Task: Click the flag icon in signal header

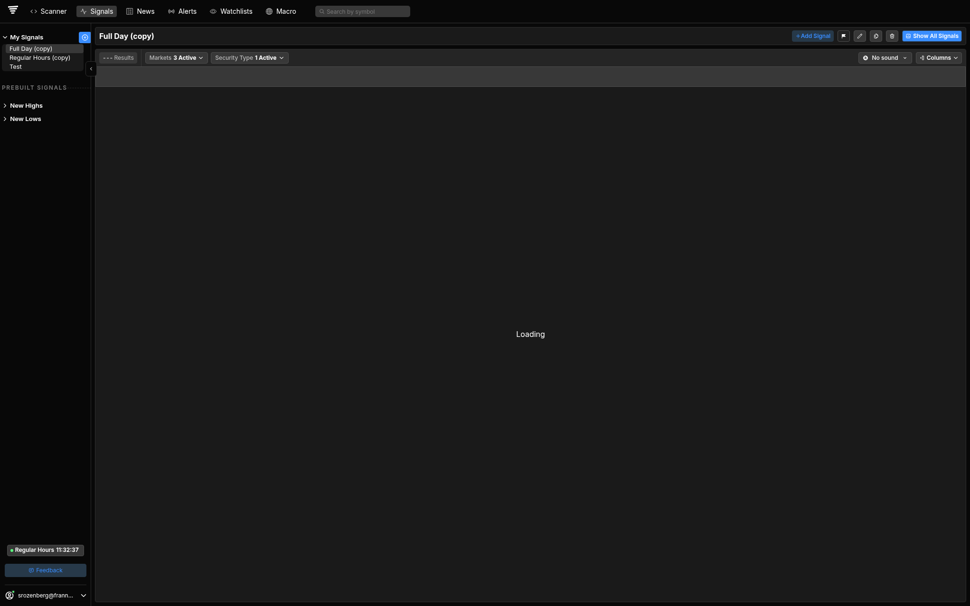Action: 844,36
